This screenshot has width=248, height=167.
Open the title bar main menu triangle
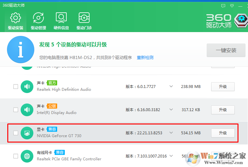tap(232, 6)
